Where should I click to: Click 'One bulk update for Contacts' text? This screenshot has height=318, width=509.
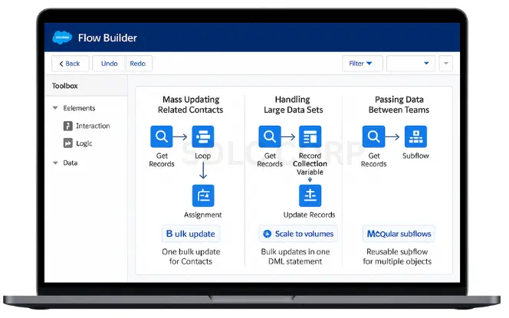coord(191,257)
